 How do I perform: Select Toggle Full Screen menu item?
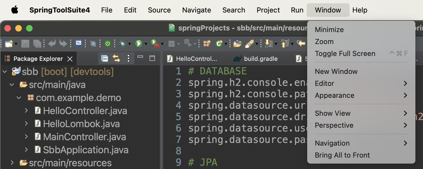pyautogui.click(x=361, y=54)
